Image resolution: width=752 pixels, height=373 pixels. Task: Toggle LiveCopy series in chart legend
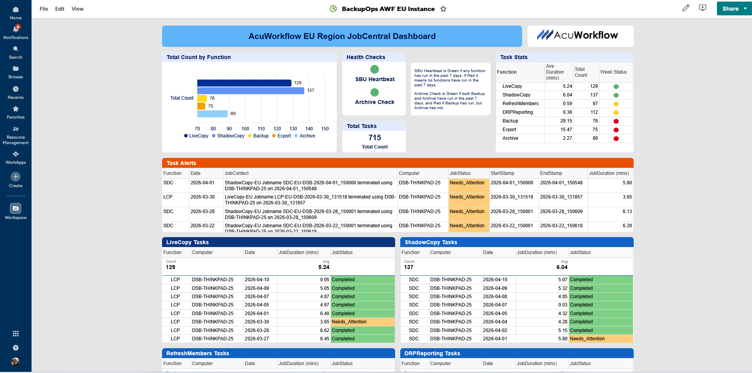[196, 136]
